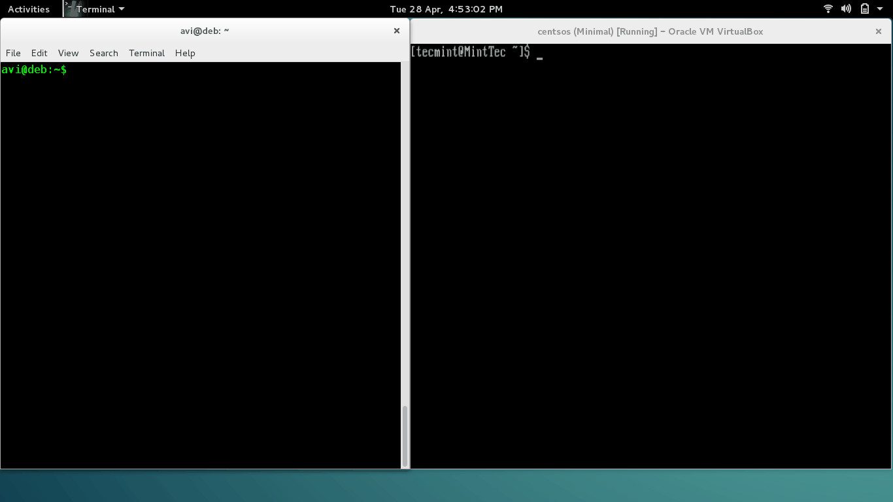893x502 pixels.
Task: Click the Wi-Fi status icon in top bar
Action: pyautogui.click(x=828, y=8)
